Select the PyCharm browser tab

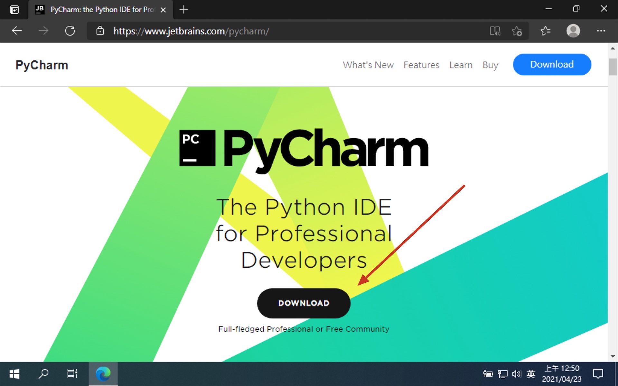click(101, 10)
